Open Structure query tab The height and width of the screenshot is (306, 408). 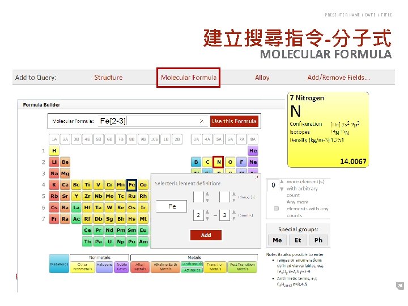point(108,78)
